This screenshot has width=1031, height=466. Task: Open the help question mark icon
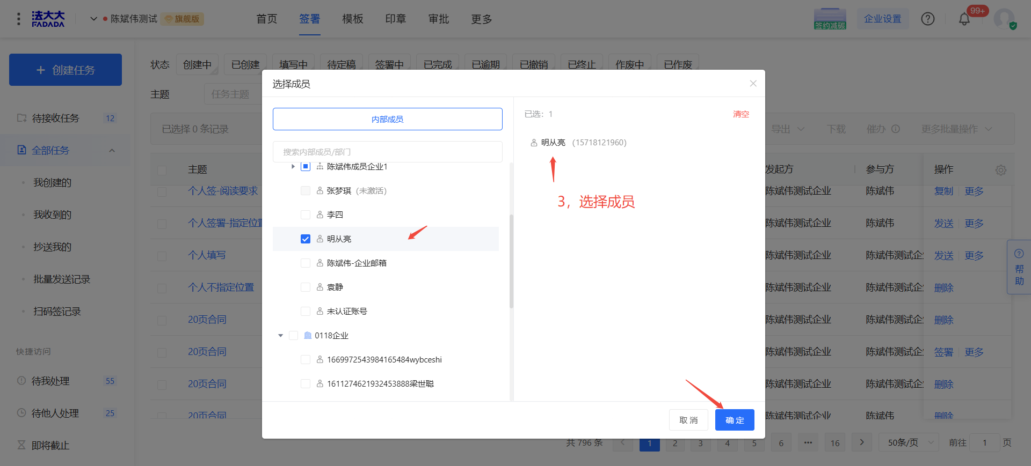click(x=927, y=19)
